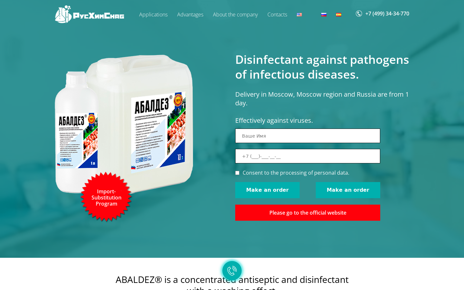This screenshot has height=290, width=464.
Task: Click the phone handset icon in the header
Action: click(x=359, y=14)
